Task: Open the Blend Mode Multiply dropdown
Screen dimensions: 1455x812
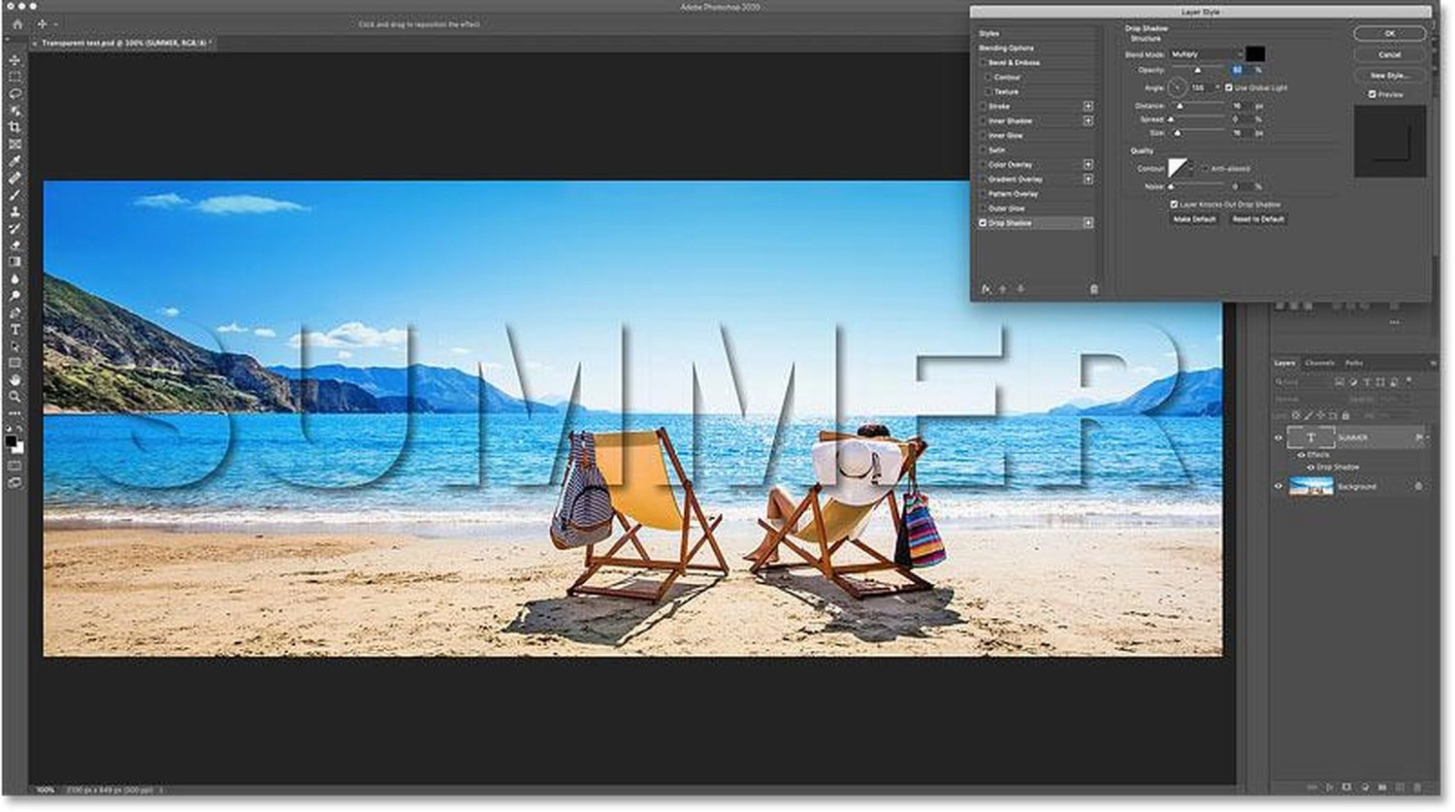Action: (1206, 54)
